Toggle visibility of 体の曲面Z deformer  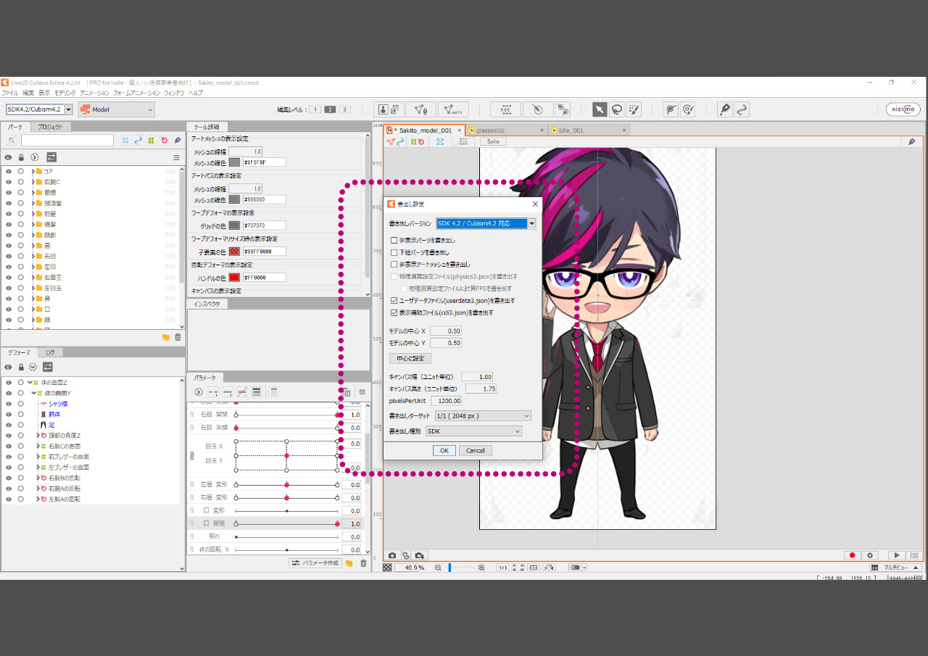[9, 382]
